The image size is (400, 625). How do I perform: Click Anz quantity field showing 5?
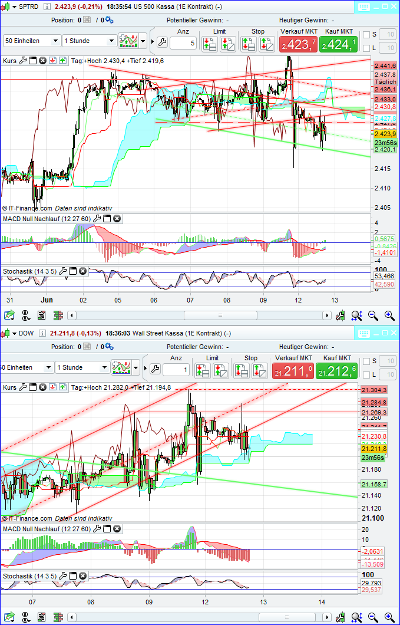click(x=183, y=42)
